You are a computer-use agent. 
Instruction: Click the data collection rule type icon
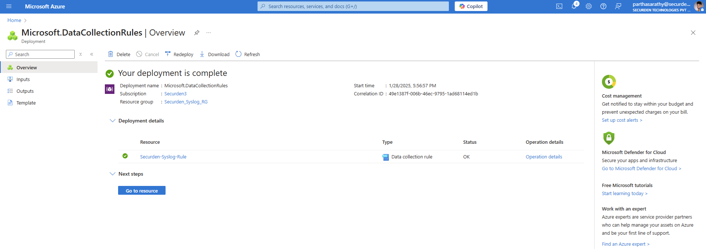click(386, 157)
